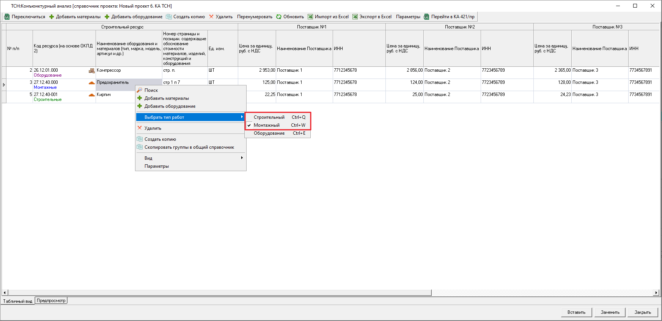Refresh the table with Обновить
This screenshot has width=662, height=321.
pyautogui.click(x=290, y=17)
